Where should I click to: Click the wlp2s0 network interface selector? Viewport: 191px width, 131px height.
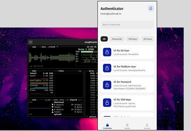coord(73,100)
